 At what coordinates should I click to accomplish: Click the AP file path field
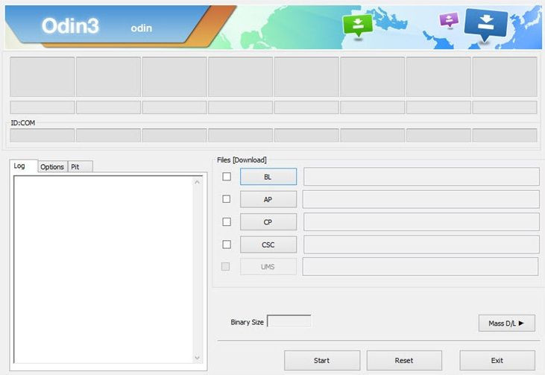(421, 199)
